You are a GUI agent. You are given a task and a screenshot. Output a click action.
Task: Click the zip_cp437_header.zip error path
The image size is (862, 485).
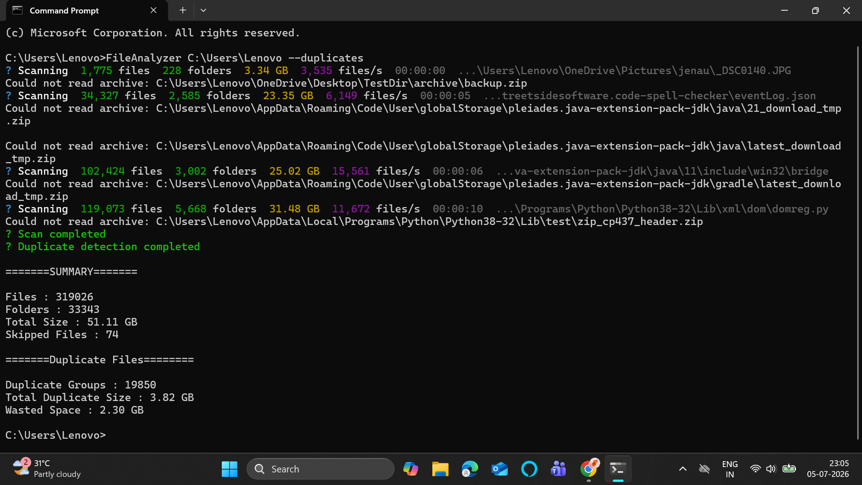tap(430, 221)
